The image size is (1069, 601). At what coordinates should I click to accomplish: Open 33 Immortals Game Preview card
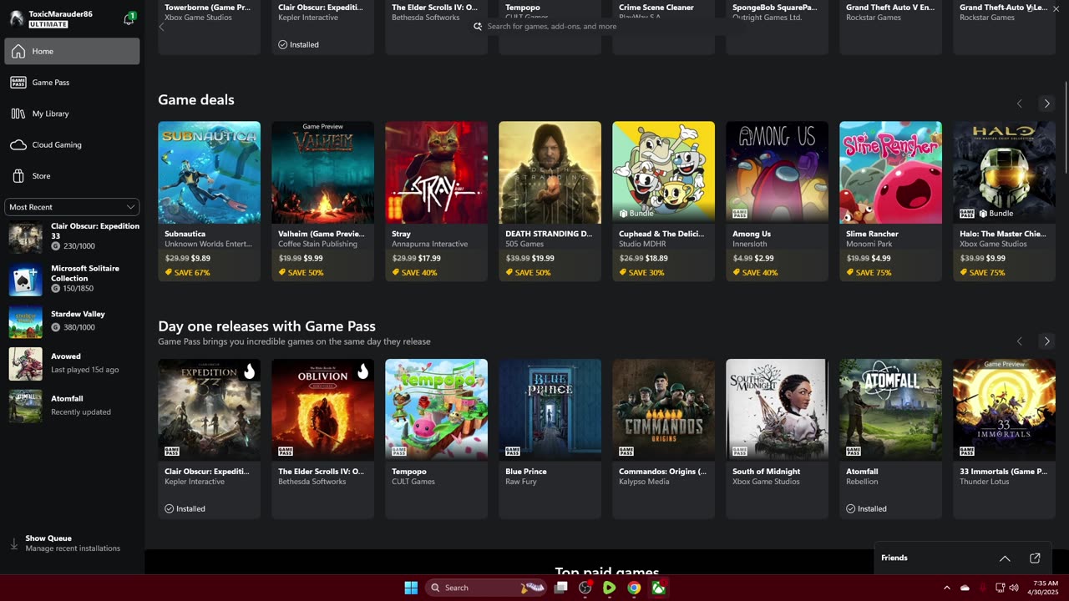point(1004,439)
